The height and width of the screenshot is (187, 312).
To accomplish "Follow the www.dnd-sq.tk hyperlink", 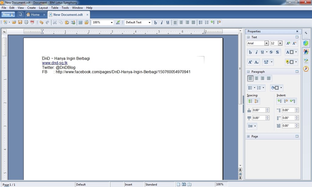I will (55, 63).
